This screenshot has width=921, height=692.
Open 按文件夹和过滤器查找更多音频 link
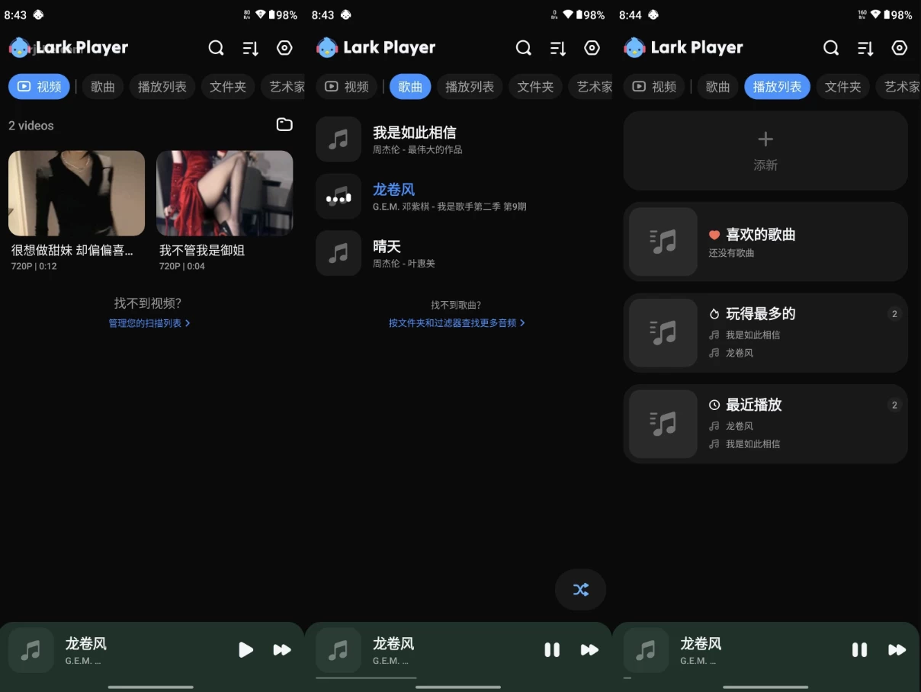(x=453, y=322)
